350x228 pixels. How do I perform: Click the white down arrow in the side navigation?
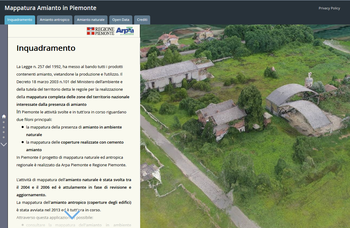coord(4,145)
